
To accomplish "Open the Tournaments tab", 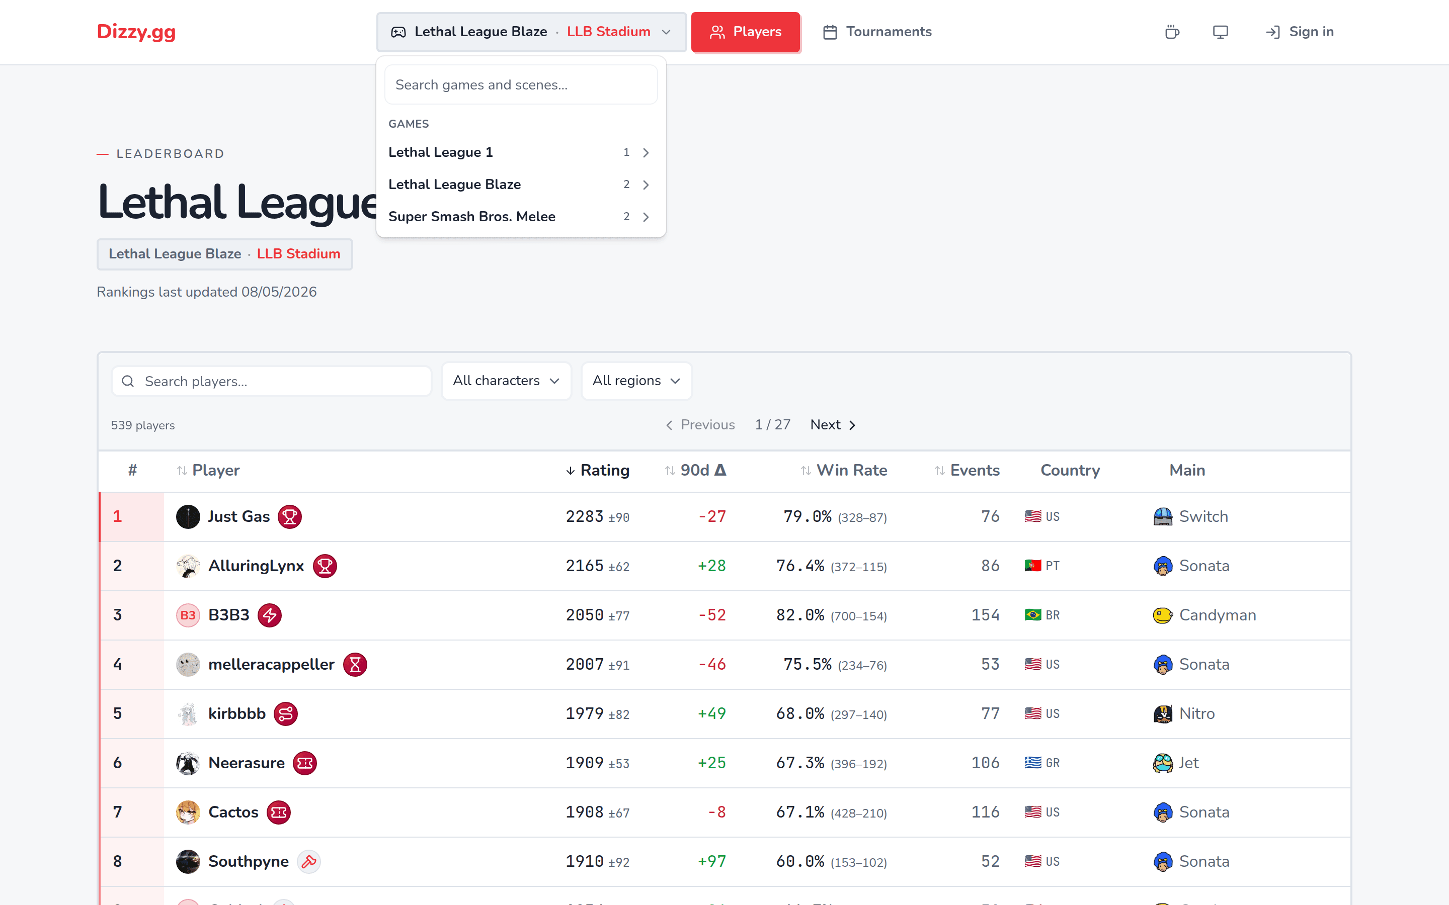I will point(877,32).
